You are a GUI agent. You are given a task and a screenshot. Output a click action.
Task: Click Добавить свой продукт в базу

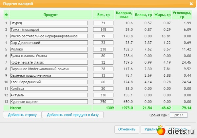click(x=73, y=115)
